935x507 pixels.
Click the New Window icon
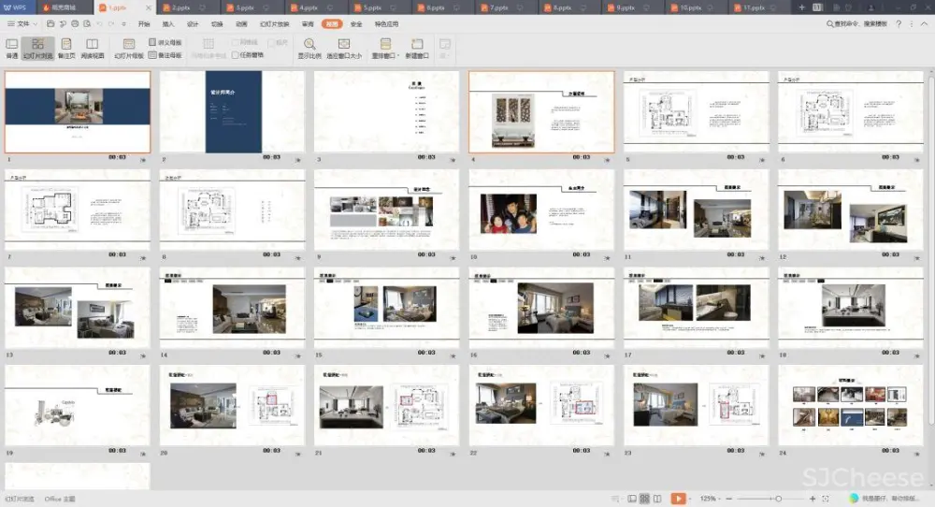(417, 48)
